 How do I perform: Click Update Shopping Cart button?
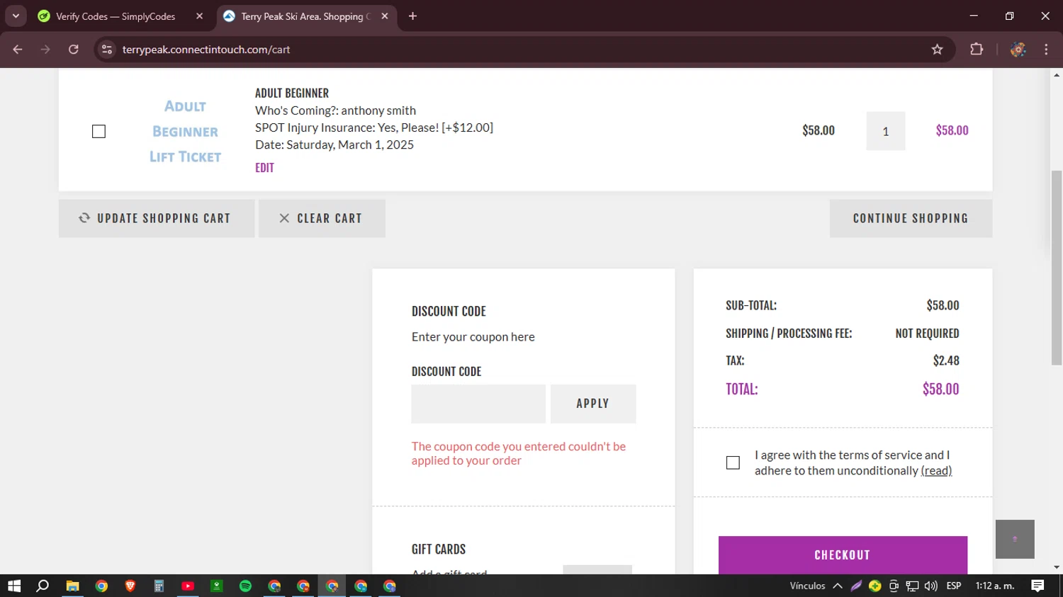(157, 218)
